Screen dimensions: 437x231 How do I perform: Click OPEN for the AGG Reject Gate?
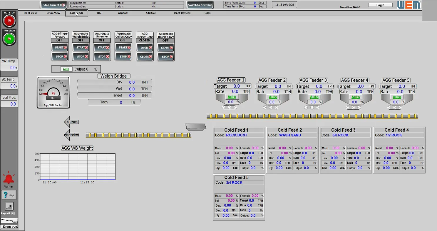coord(145,47)
